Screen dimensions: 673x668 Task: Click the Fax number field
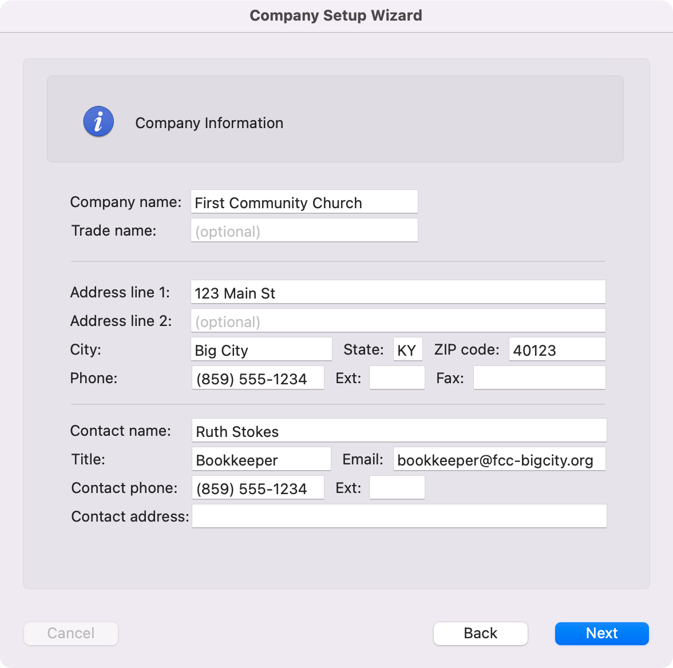tap(539, 378)
